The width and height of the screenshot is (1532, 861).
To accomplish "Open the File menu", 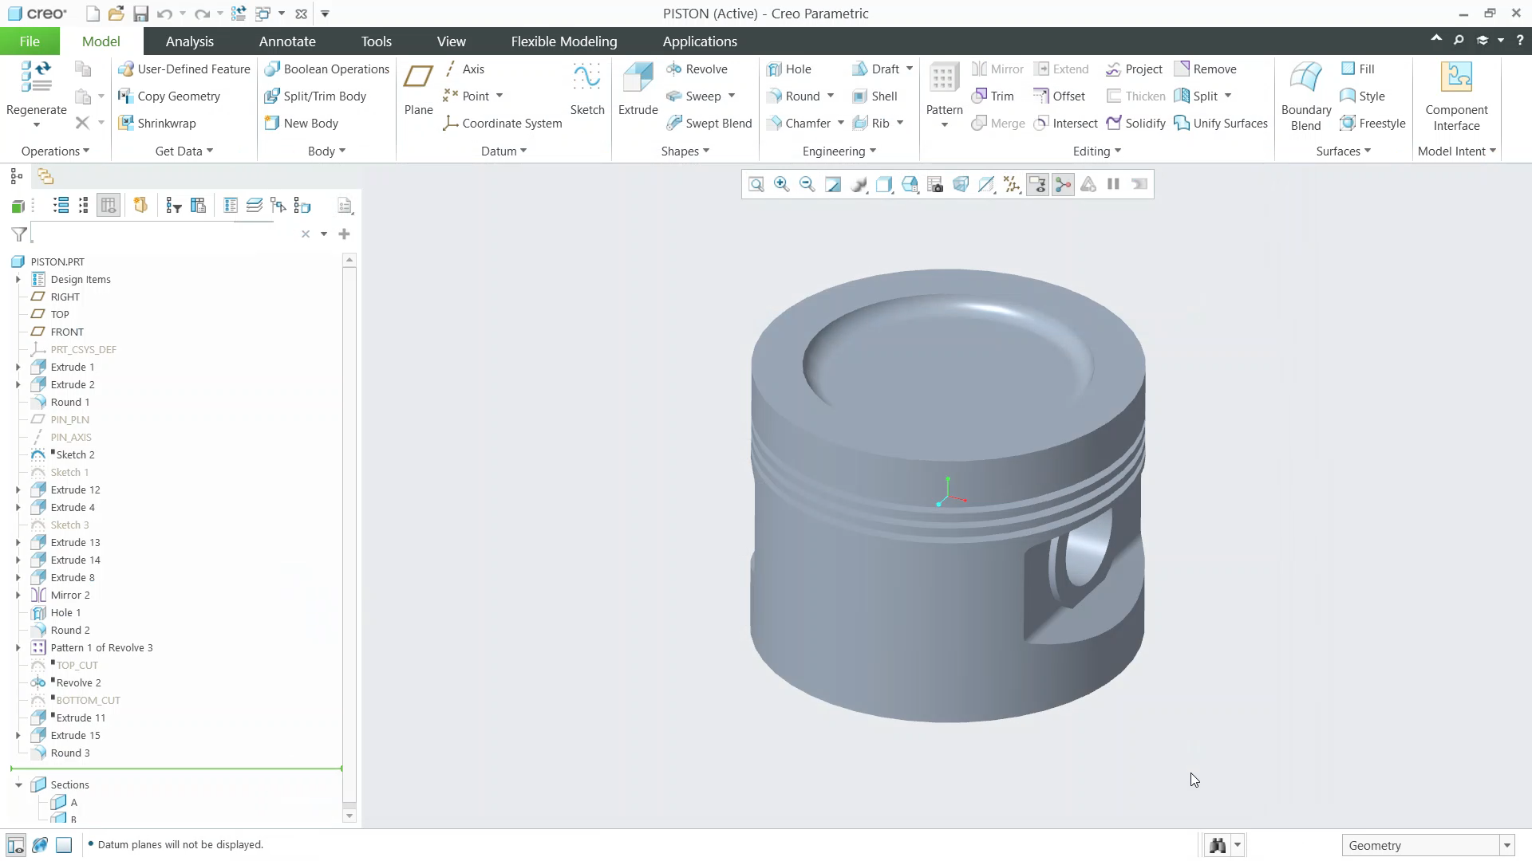I will [x=29, y=41].
